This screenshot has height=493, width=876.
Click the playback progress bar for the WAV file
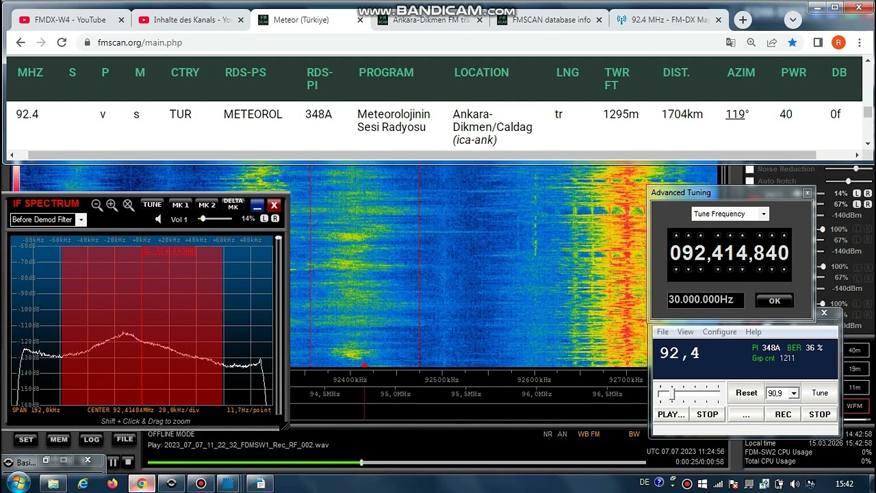tap(396, 463)
